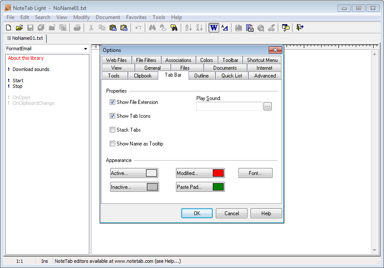384x268 pixels.
Task: Select the Download sounds clip
Action: [31, 69]
